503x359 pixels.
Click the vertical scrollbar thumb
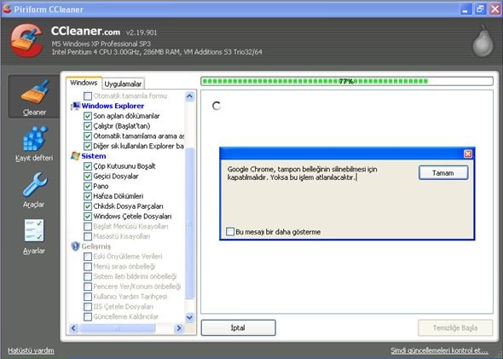[189, 223]
